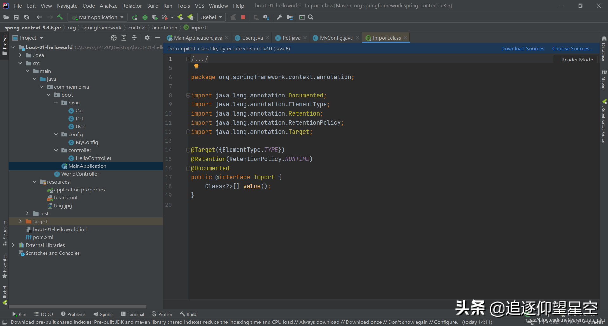Click the Open file folder icon
The image size is (608, 326).
coord(6,17)
